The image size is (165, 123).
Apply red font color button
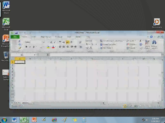coord(53,47)
